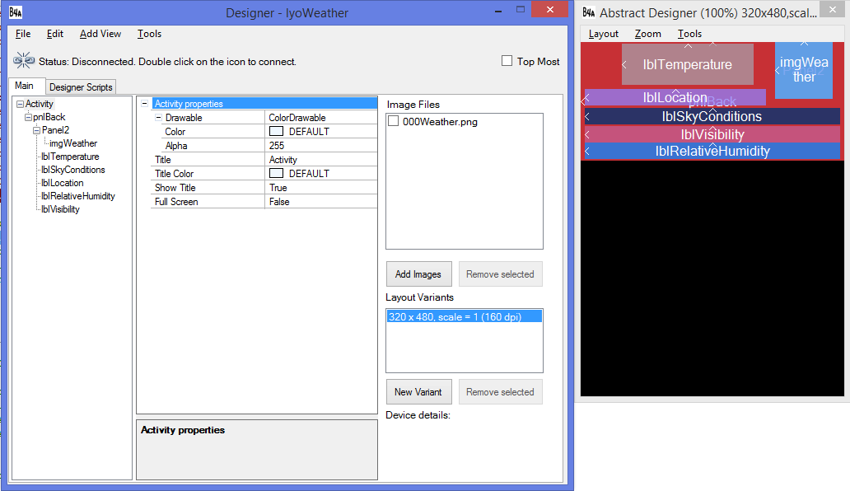Click the Add Images button

(x=418, y=274)
